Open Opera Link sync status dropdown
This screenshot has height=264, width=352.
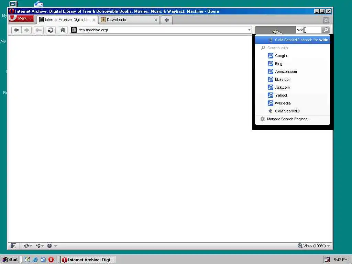point(27,246)
